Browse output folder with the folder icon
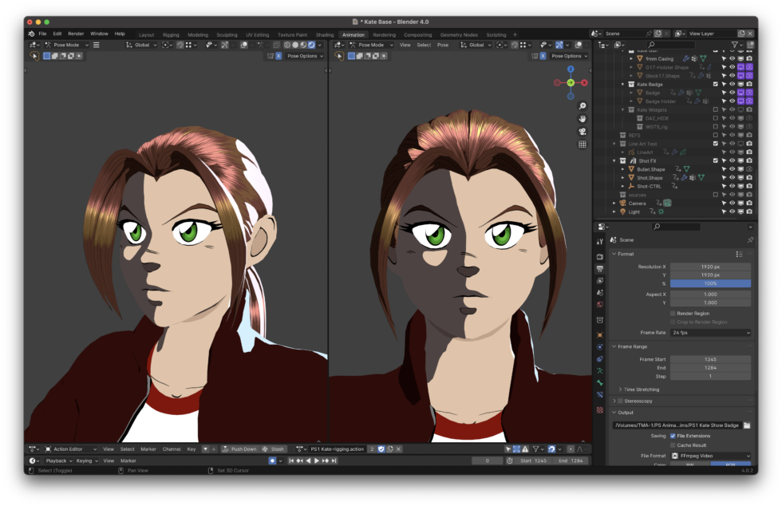Screen dimensions: 782x506 coord(747,425)
